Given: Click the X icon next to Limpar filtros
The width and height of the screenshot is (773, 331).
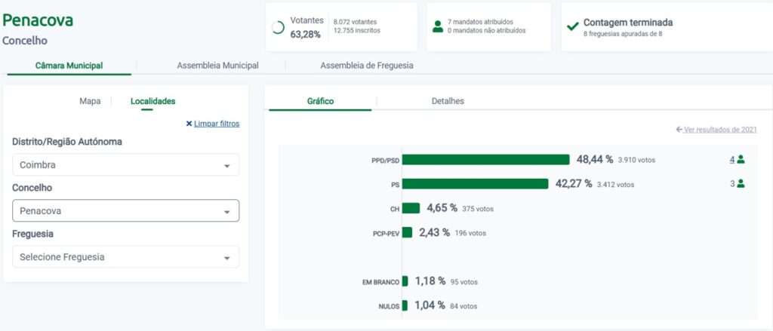Looking at the screenshot, I should click(189, 124).
